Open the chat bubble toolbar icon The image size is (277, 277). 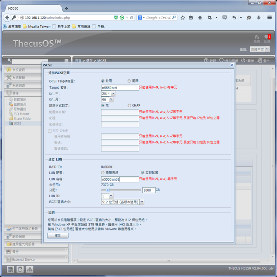224,18
